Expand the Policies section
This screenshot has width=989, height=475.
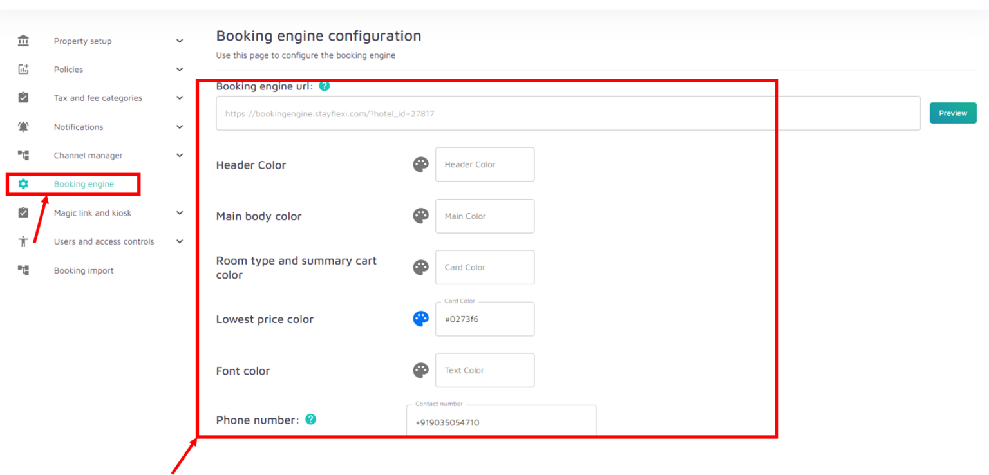click(180, 69)
